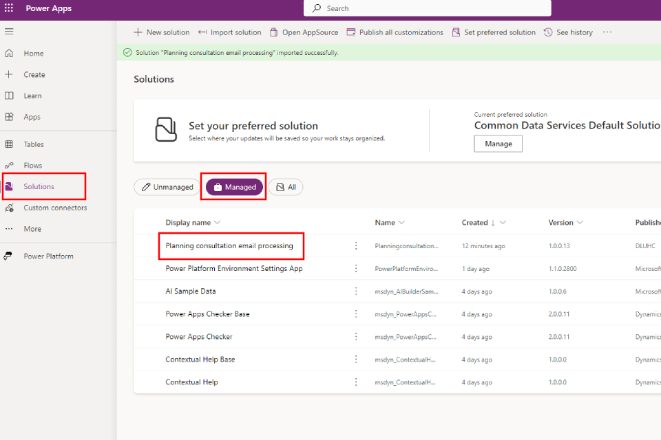
Task: Click Publish all customizations
Action: pyautogui.click(x=395, y=32)
